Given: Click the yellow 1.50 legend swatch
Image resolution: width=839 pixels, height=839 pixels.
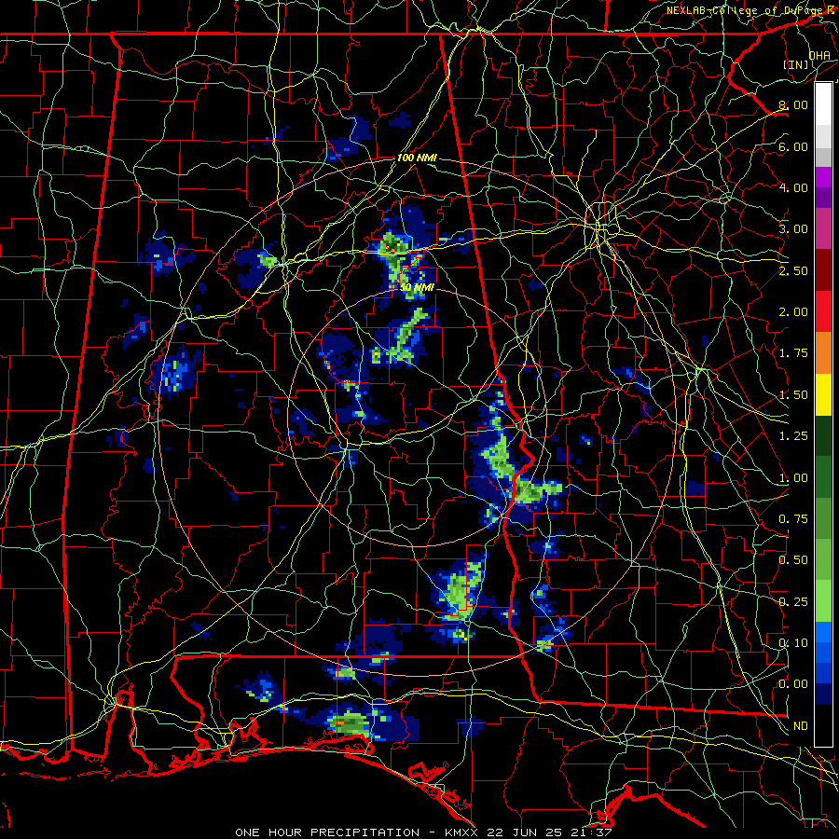Looking at the screenshot, I should pos(823,394).
